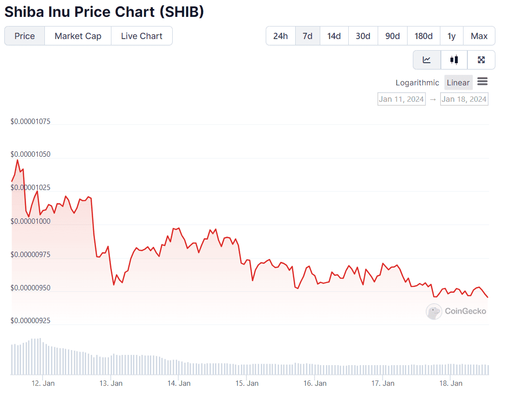Keep Linear scale selected
The width and height of the screenshot is (505, 394).
pyautogui.click(x=458, y=82)
